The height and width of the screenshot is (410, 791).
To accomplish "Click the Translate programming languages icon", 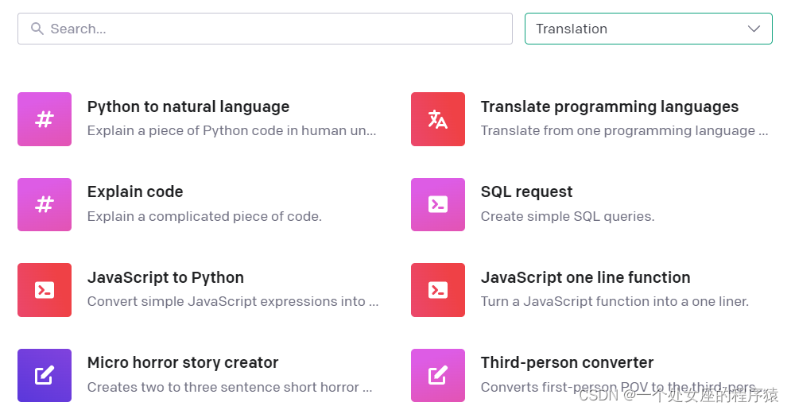I will (438, 119).
